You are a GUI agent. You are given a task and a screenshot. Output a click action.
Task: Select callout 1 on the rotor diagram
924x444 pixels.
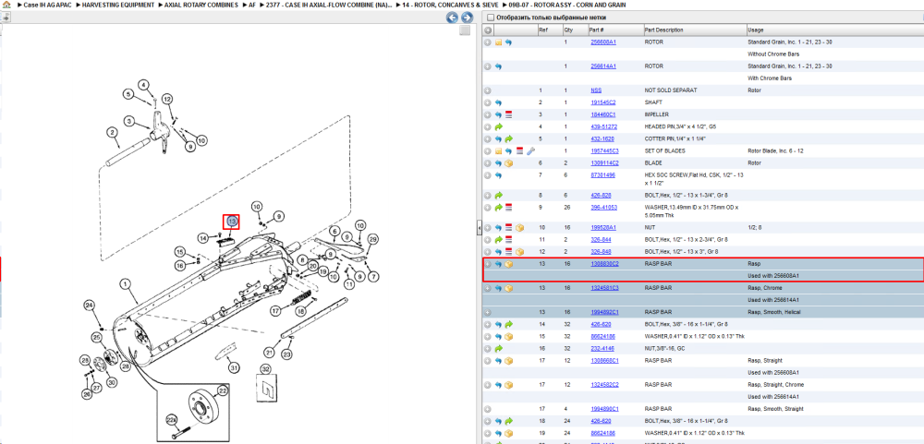click(125, 283)
